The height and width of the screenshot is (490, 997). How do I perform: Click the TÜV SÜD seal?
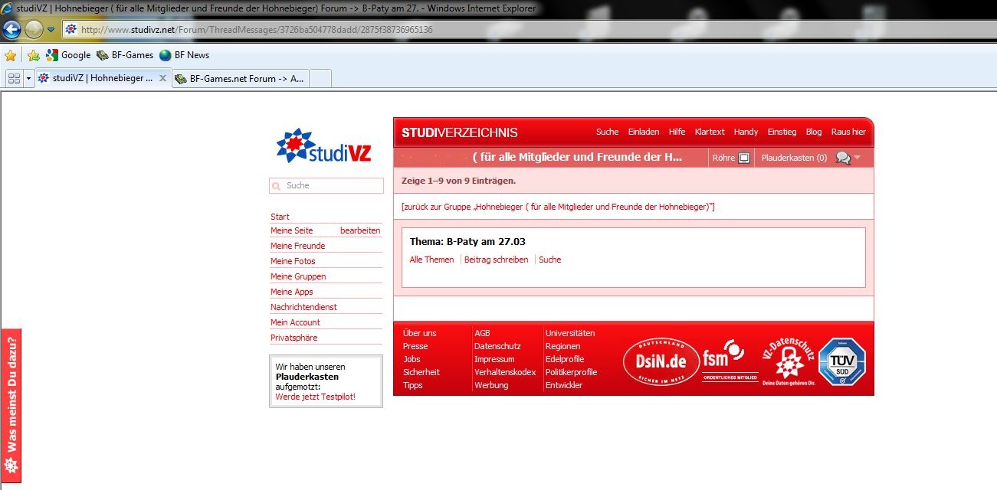pos(841,361)
